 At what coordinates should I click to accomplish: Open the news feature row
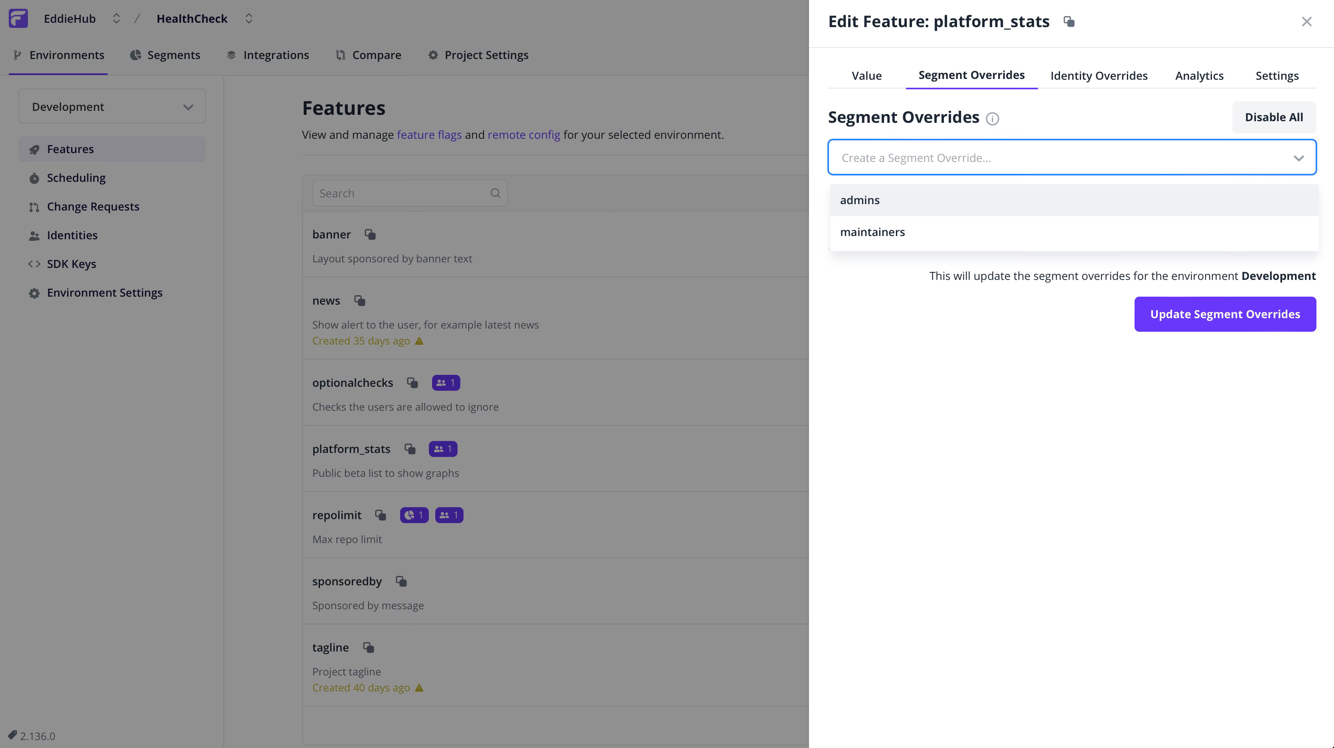[556, 318]
